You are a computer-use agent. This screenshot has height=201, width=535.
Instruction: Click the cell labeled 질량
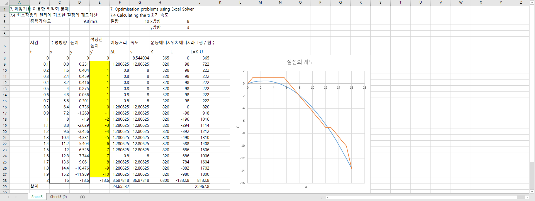pos(120,21)
